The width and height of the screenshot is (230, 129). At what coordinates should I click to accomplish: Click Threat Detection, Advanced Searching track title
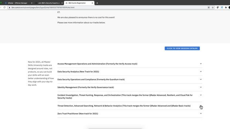click(124, 106)
